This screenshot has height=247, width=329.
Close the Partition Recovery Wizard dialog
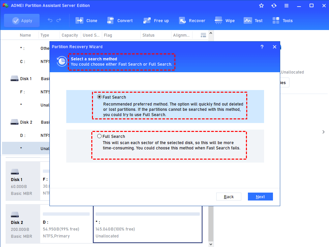[275, 47]
